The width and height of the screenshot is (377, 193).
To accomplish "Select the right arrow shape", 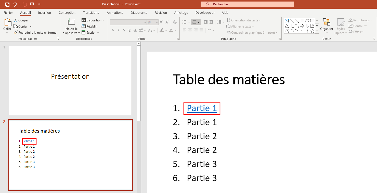I will [302, 26].
